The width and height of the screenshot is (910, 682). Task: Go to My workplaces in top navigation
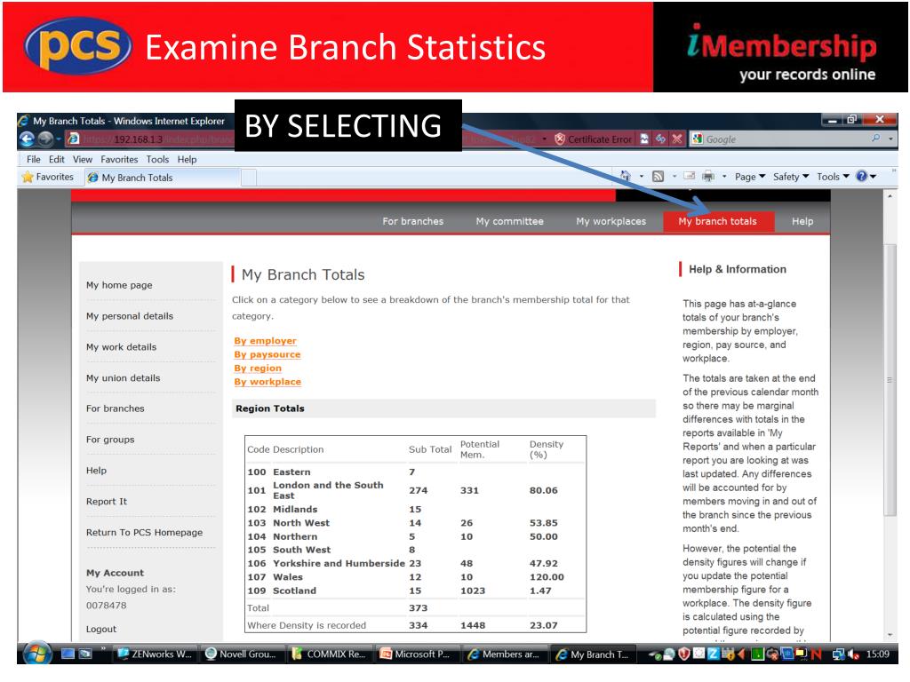[611, 221]
